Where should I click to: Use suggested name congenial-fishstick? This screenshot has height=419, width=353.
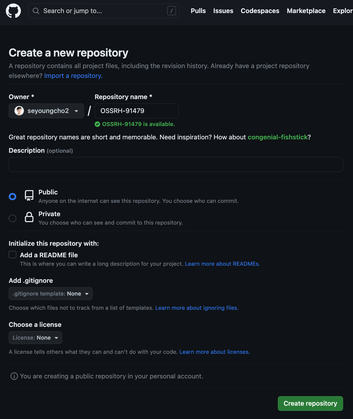pos(278,137)
